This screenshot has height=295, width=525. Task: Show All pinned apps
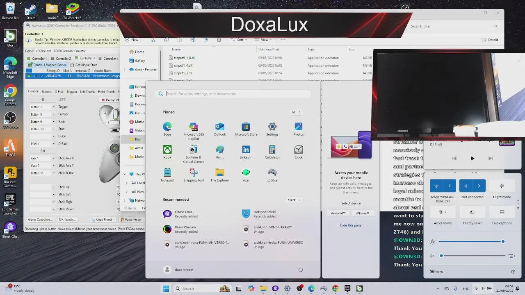tap(296, 112)
